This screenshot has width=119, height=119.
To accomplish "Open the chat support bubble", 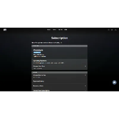I will 115,82.
